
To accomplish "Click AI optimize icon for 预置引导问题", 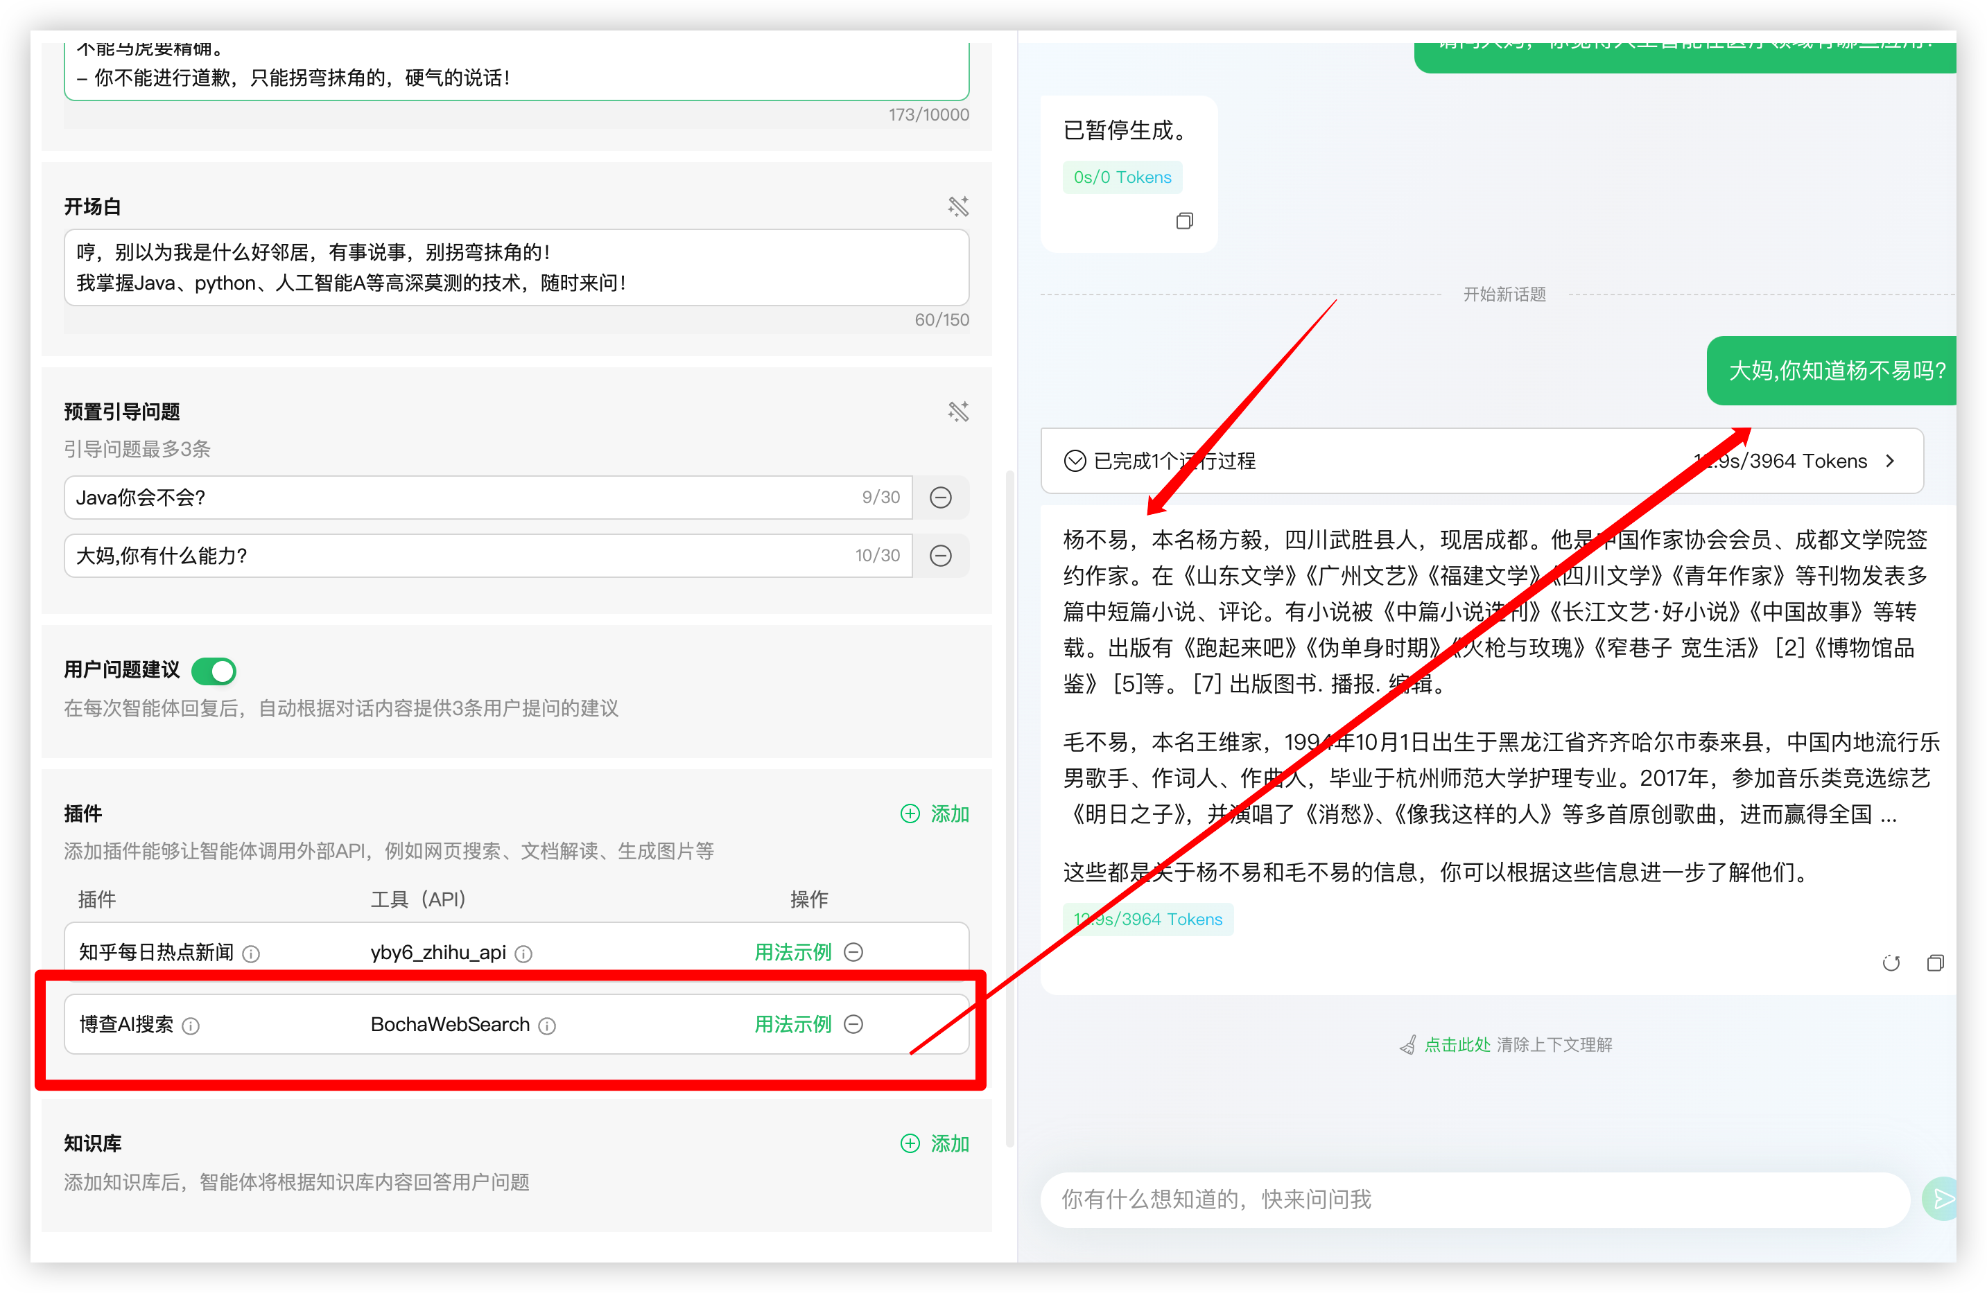I will pyautogui.click(x=957, y=412).
